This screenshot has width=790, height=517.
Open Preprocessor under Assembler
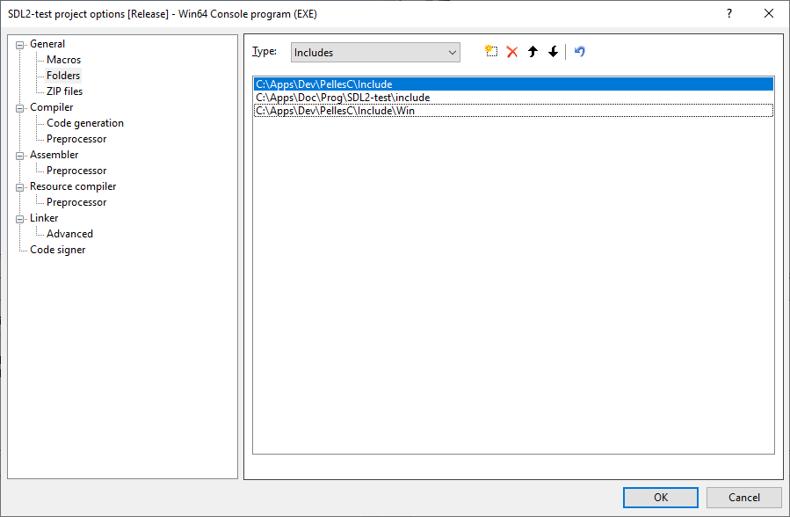[x=76, y=171]
